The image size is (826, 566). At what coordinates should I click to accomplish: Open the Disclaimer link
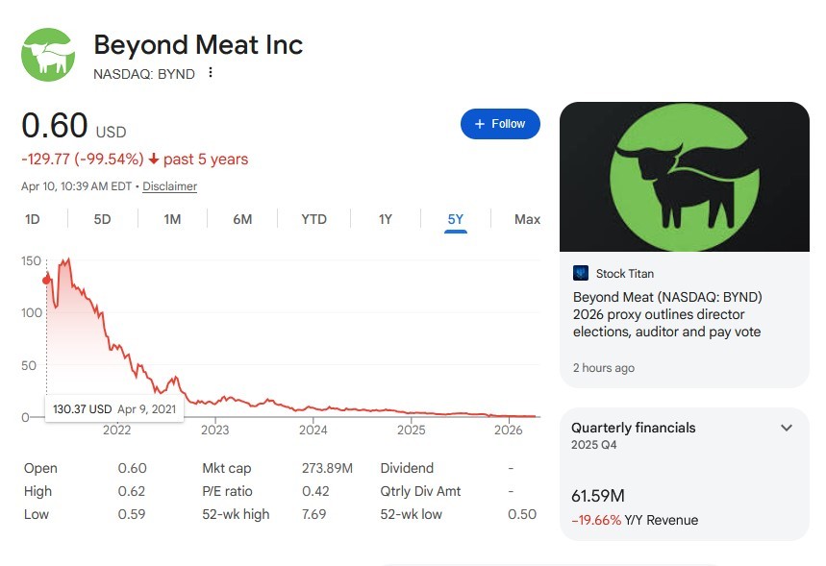click(169, 186)
